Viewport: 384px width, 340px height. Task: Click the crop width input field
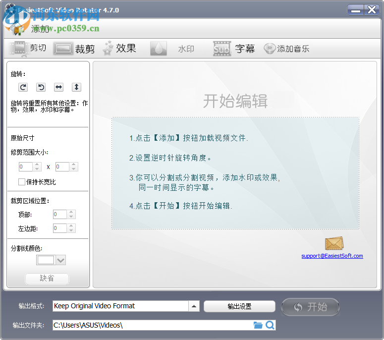pos(26,167)
